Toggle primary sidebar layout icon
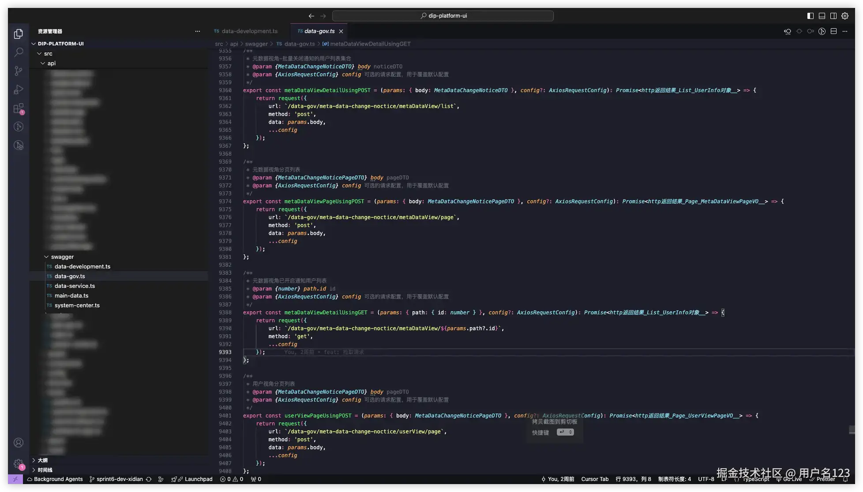The image size is (863, 492). [810, 16]
